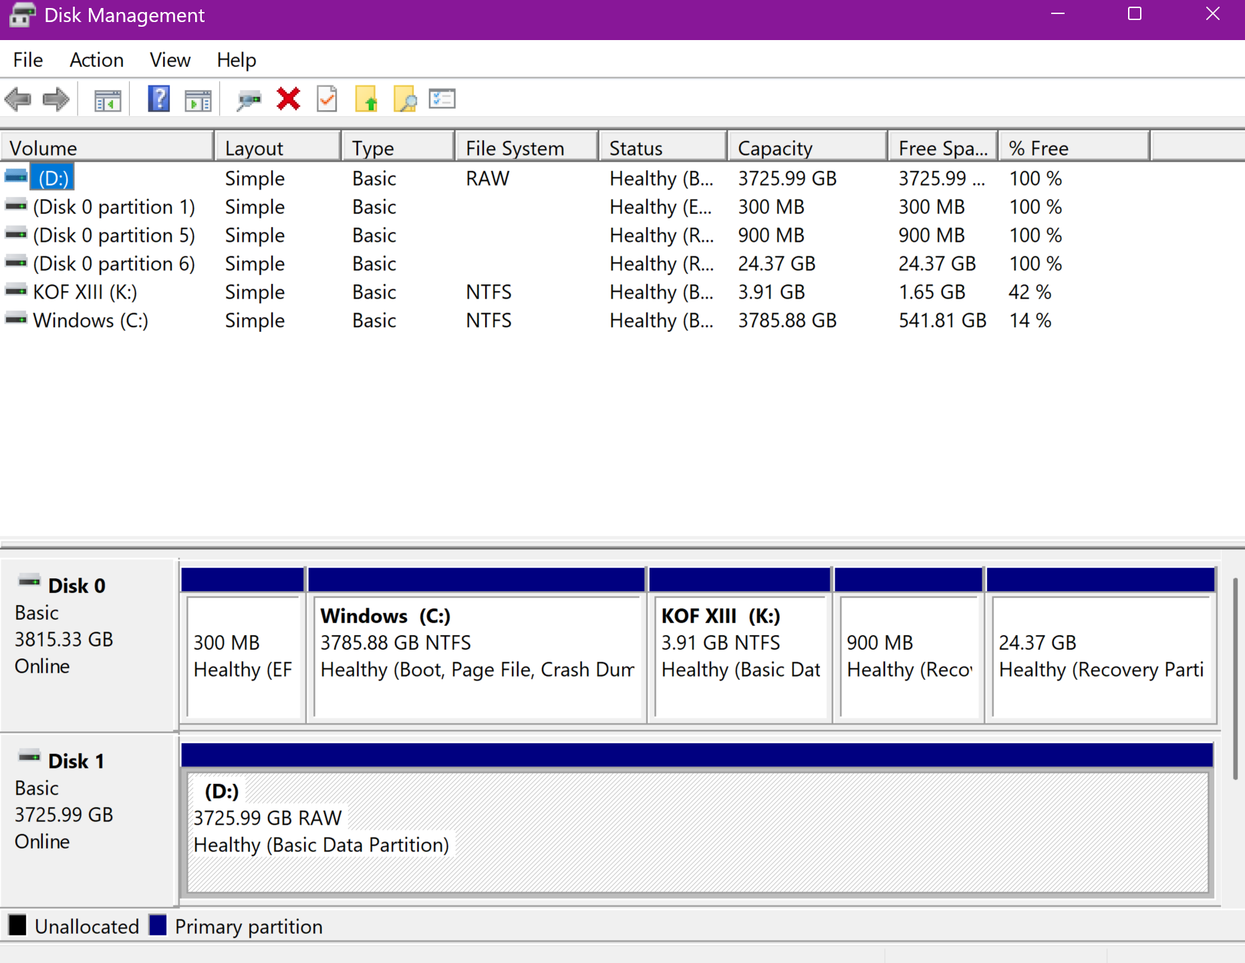
Task: Select the KOF XIII (K:) volume row
Action: pyautogui.click(x=85, y=293)
